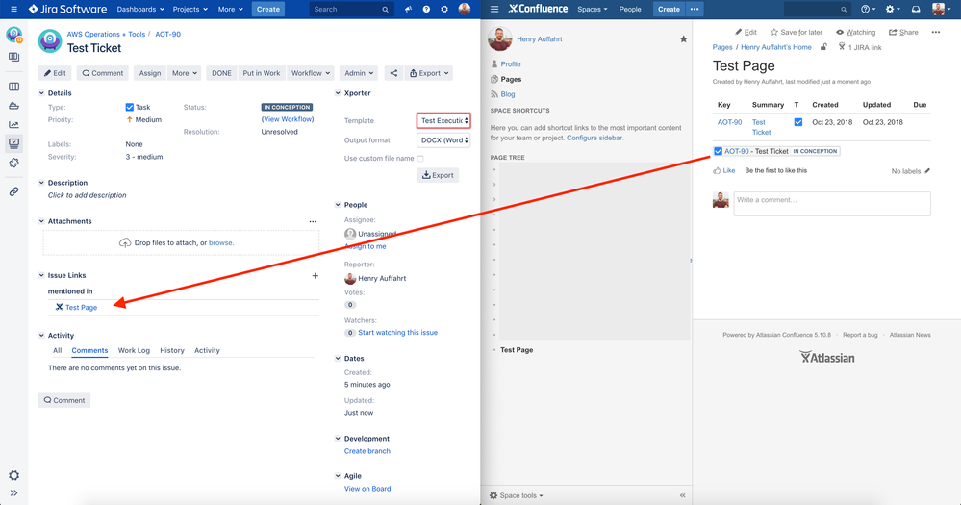
Task: Open Space tools menu at sidebar bottom
Action: pos(516,495)
